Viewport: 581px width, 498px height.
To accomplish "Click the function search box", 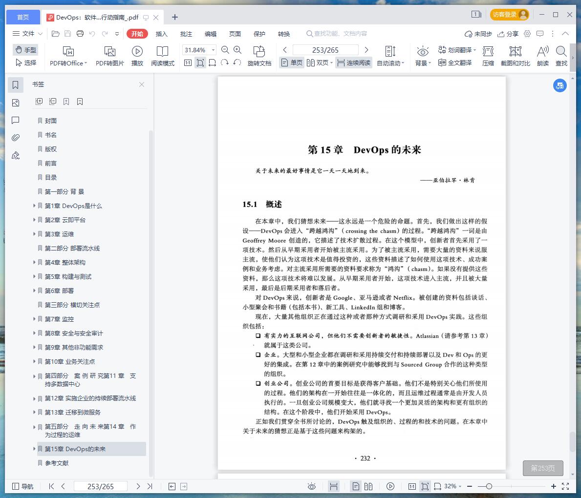I will [x=337, y=34].
